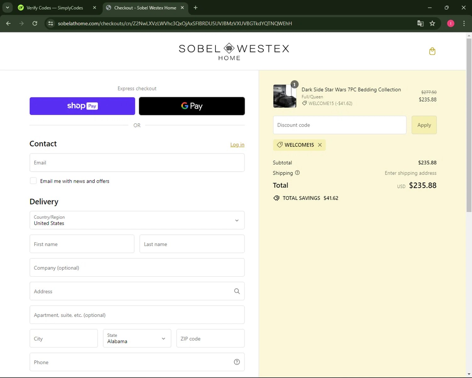Focus the First name field
472x378 pixels.
tap(82, 244)
